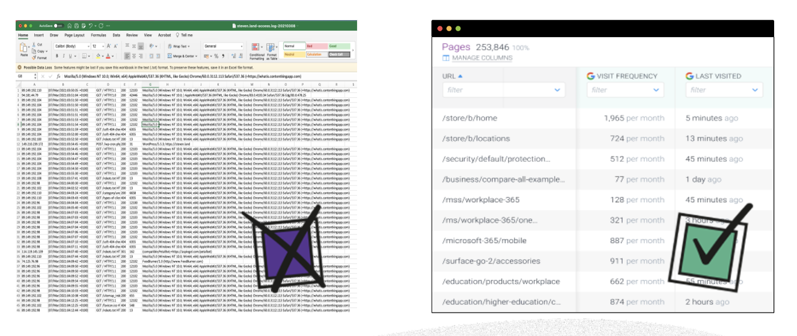Click the Undo arrow in Excel title bar
This screenshot has width=797, height=336.
(x=91, y=26)
